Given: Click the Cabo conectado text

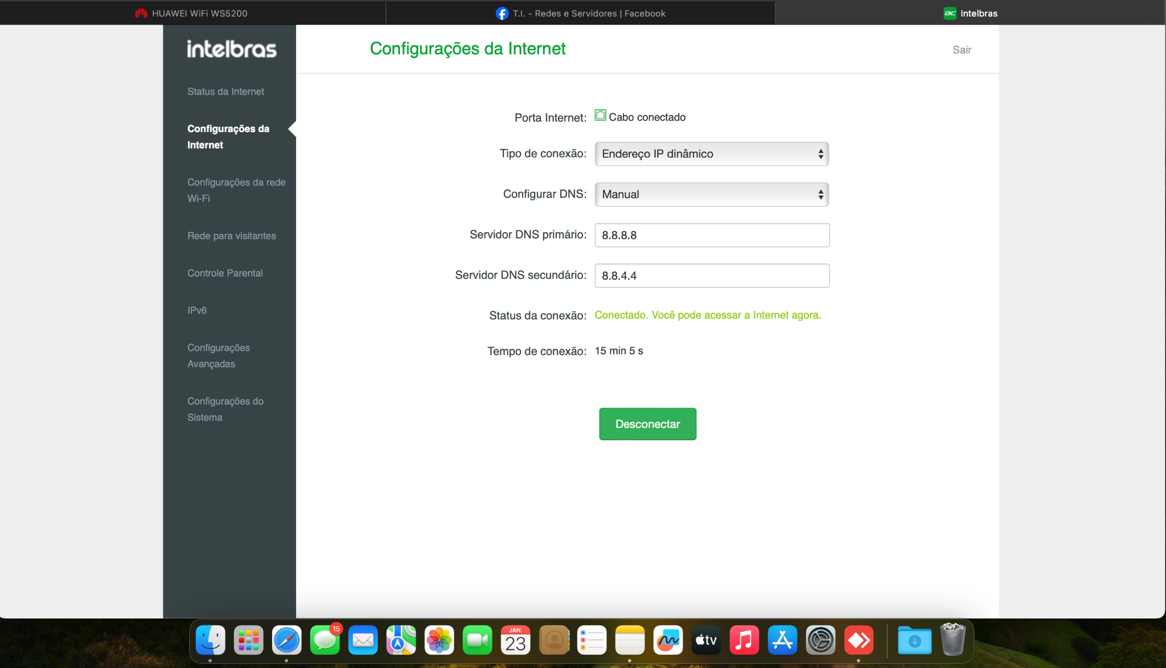Looking at the screenshot, I should (647, 117).
